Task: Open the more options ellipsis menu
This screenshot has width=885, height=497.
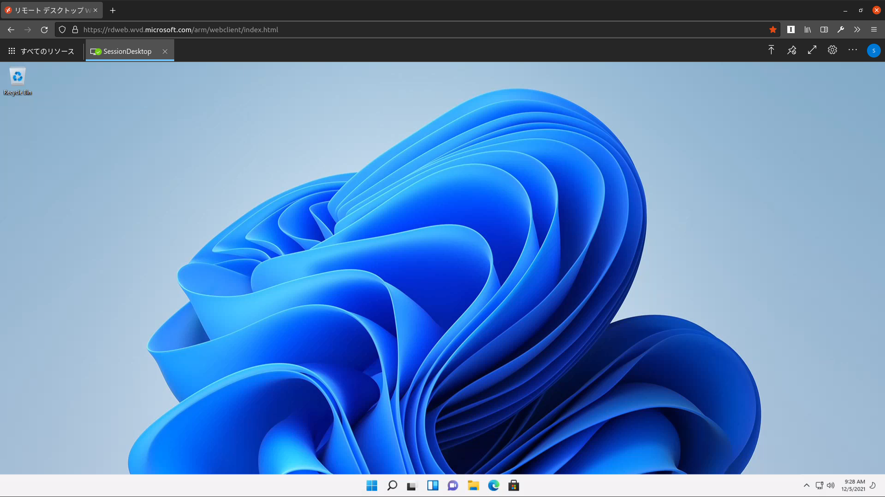Action: (x=853, y=50)
